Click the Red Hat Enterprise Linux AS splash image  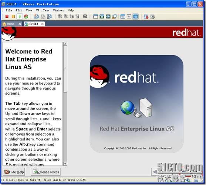[136, 104]
